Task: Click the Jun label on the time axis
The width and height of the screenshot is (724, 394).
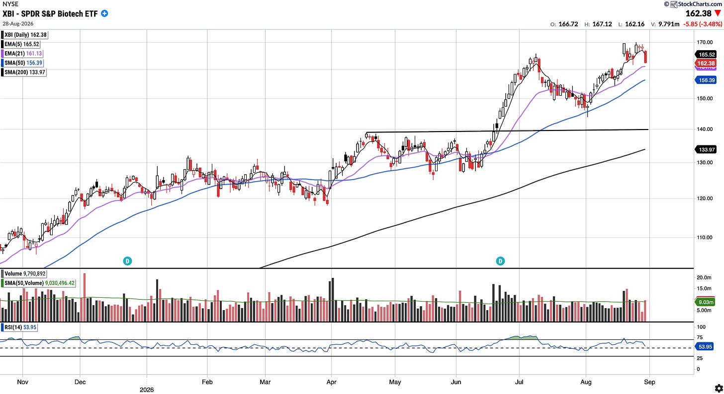Action: click(x=455, y=381)
